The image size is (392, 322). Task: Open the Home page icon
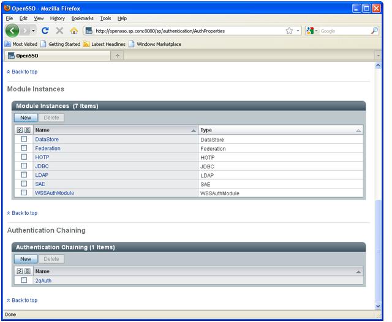point(74,31)
